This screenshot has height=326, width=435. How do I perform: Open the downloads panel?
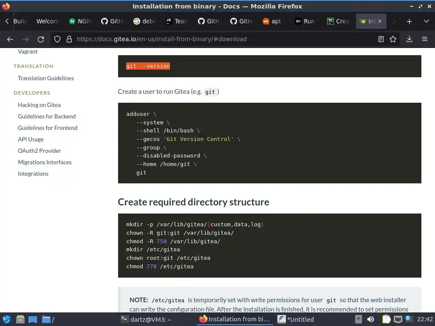409,39
